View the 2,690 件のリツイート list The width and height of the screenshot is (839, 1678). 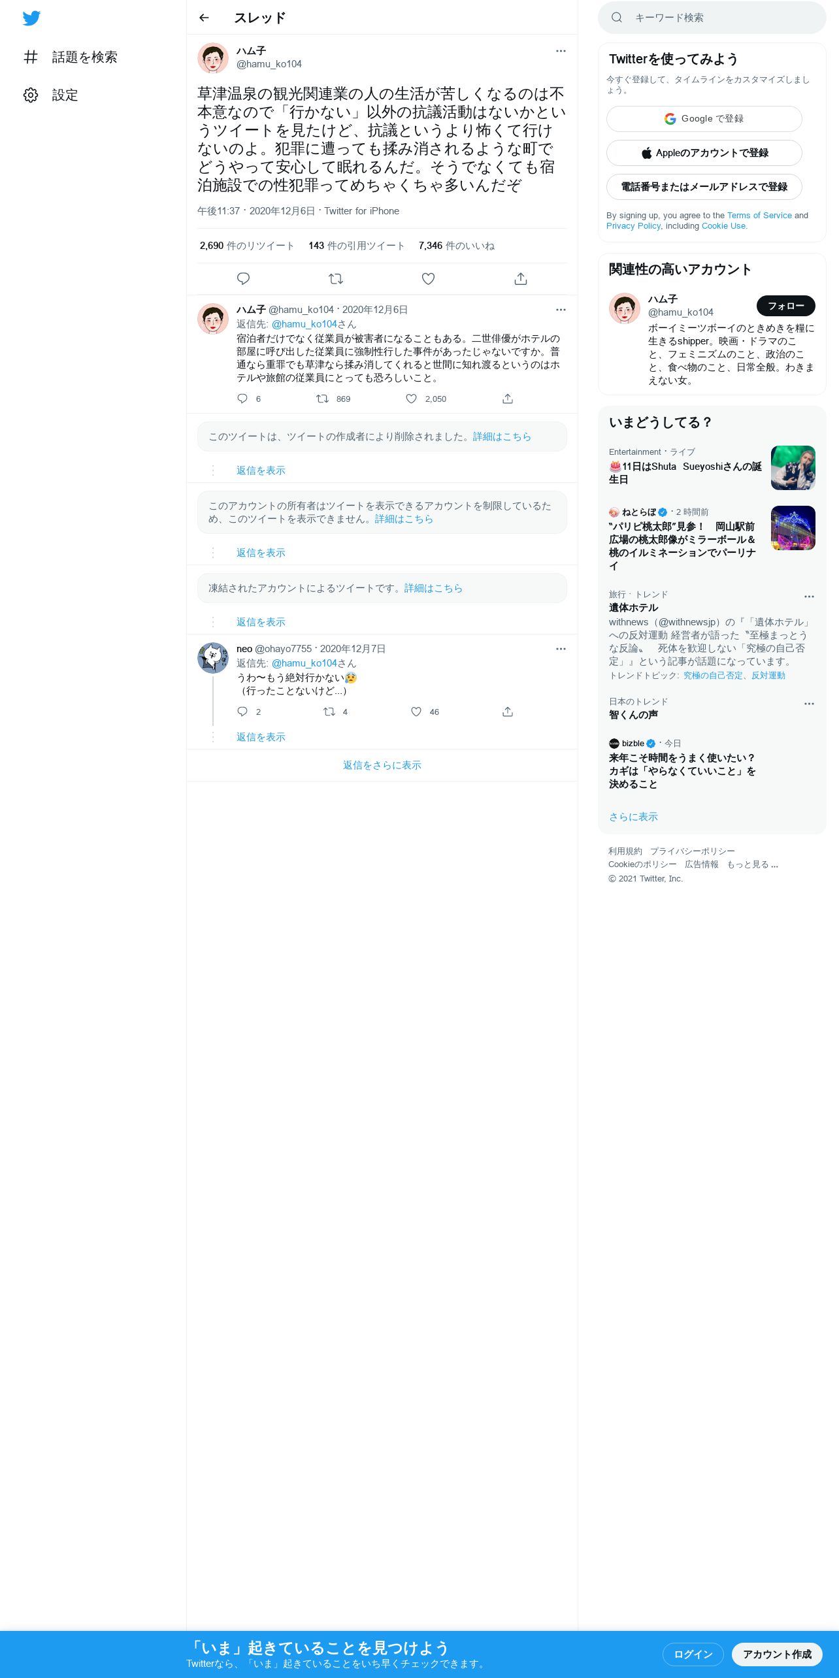point(247,246)
